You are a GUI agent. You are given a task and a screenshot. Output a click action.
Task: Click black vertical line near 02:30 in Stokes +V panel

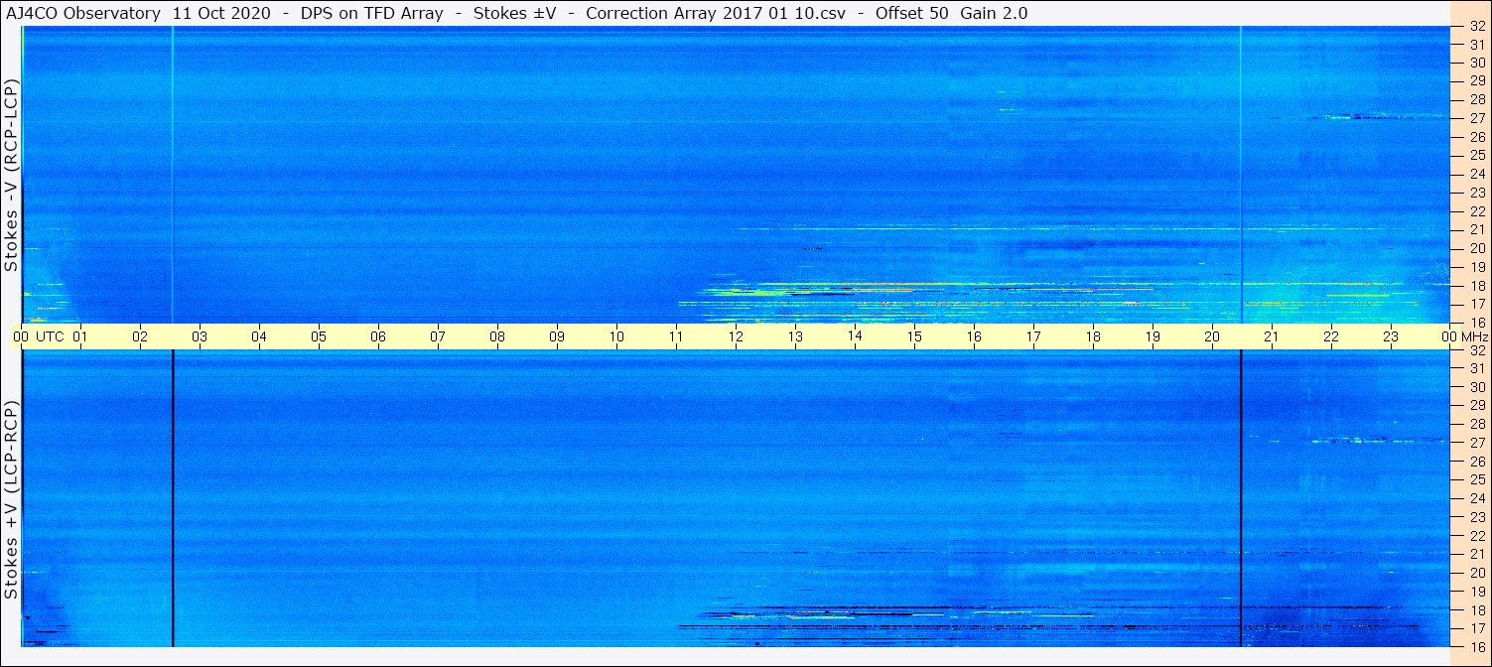point(173,499)
